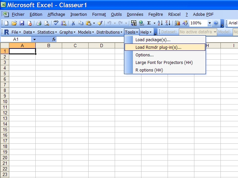Click the Open file folder icon

point(14,23)
